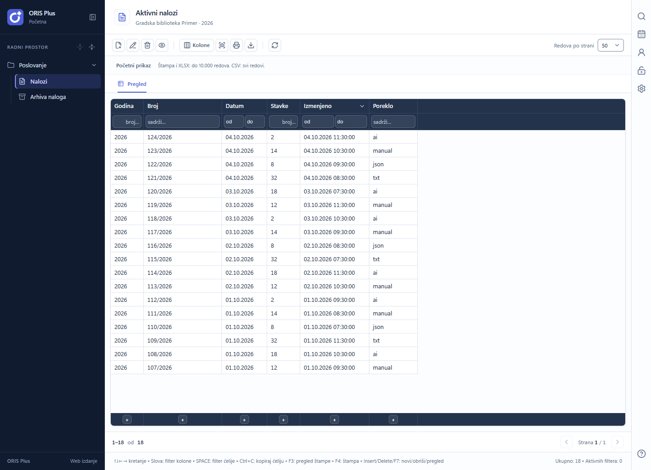Focus the Poreklo contains filter field
The height and width of the screenshot is (470, 651).
coord(393,122)
